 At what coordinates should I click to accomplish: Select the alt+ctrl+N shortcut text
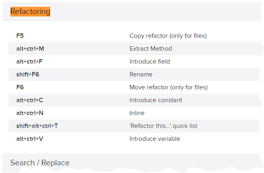coord(30,113)
